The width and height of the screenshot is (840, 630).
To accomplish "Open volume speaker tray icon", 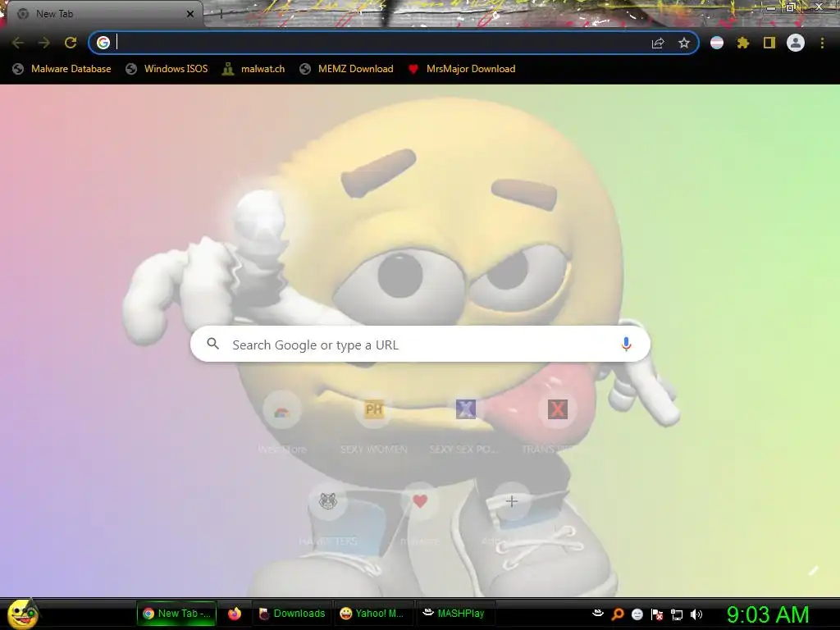I will 696,614.
